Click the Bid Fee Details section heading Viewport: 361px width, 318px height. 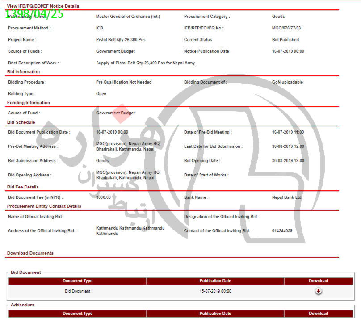click(x=23, y=187)
